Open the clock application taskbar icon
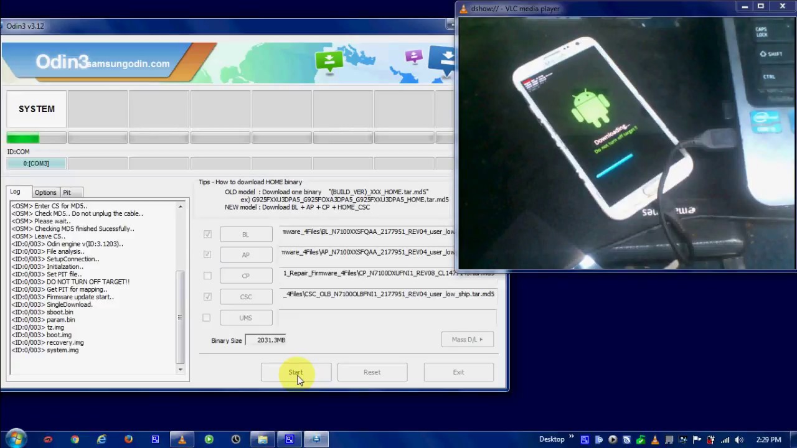This screenshot has width=797, height=448. click(x=235, y=439)
